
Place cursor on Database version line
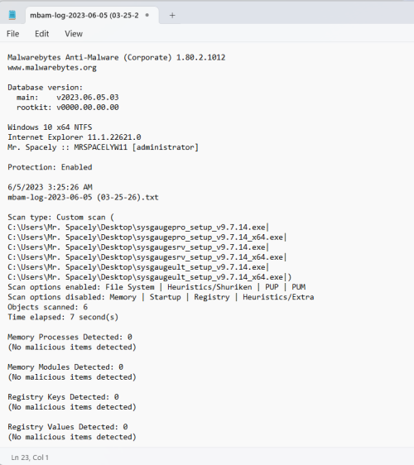[45, 88]
